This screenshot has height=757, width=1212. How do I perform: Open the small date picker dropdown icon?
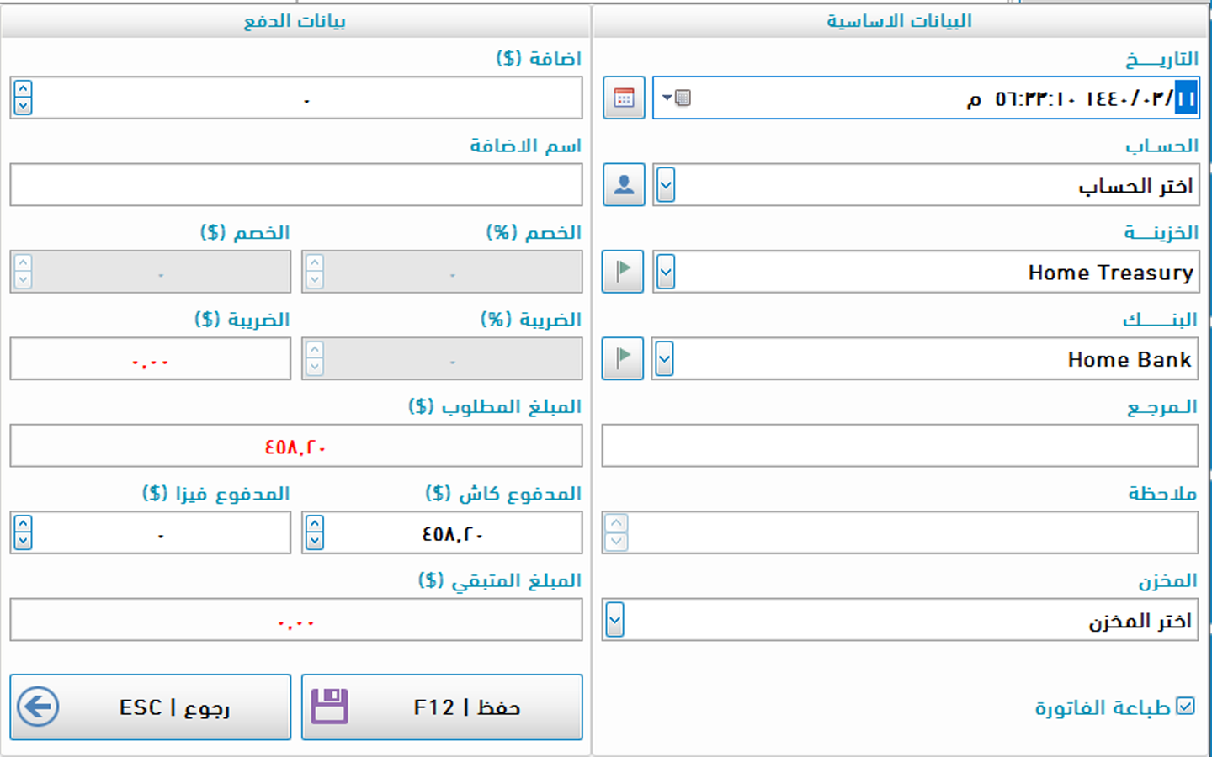(x=677, y=98)
